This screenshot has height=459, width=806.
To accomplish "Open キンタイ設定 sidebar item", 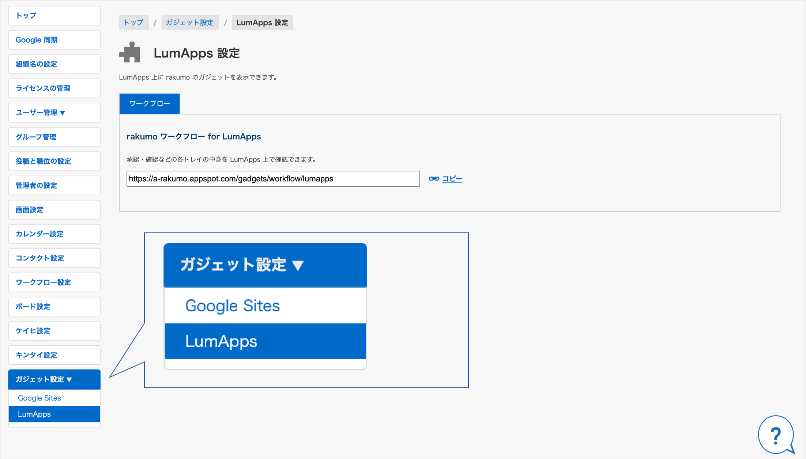I will coord(54,355).
